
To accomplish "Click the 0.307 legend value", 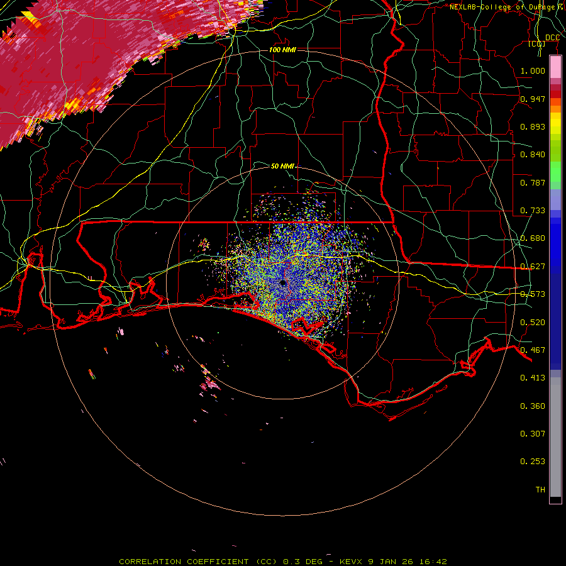I will pos(533,434).
